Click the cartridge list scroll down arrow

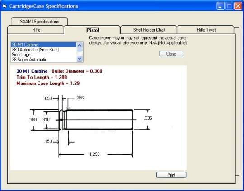tap(80, 59)
